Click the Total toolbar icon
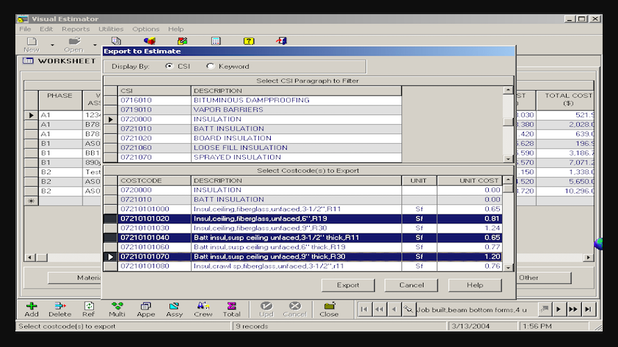The image size is (618, 347). [x=231, y=309]
